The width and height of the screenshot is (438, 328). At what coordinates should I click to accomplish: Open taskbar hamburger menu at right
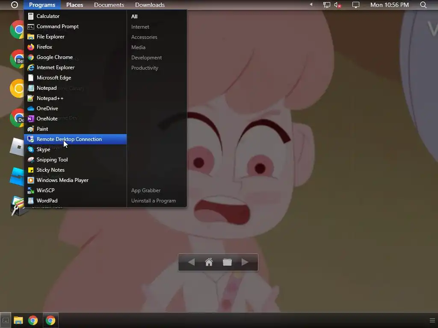[432, 320]
